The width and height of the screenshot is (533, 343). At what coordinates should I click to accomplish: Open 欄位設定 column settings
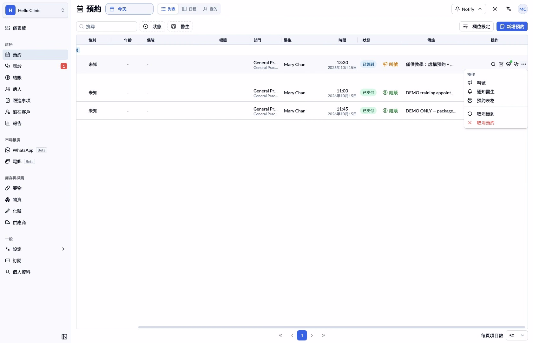477,27
